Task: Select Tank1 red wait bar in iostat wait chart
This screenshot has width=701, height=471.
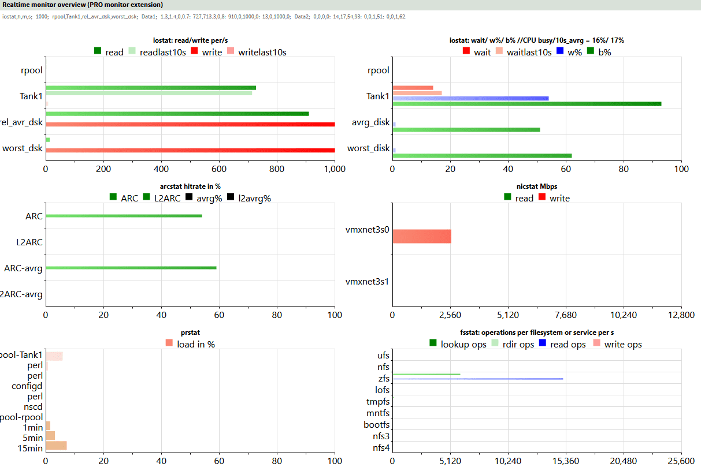Action: (413, 88)
